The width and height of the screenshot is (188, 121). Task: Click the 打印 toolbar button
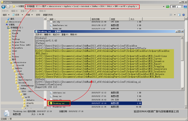click(38, 15)
